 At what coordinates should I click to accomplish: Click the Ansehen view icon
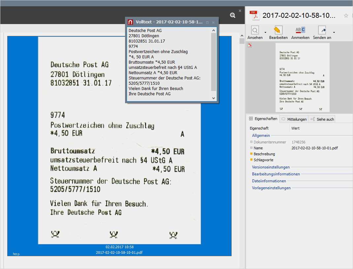pyautogui.click(x=255, y=31)
